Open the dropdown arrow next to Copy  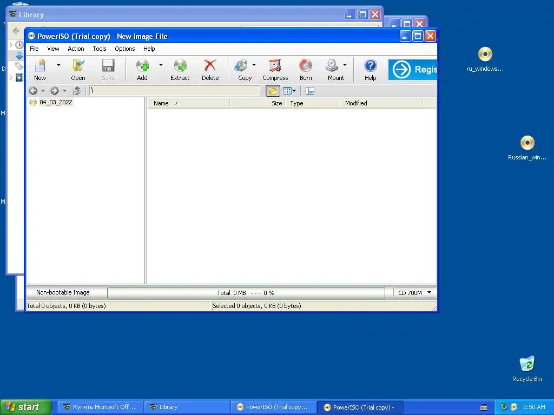254,65
